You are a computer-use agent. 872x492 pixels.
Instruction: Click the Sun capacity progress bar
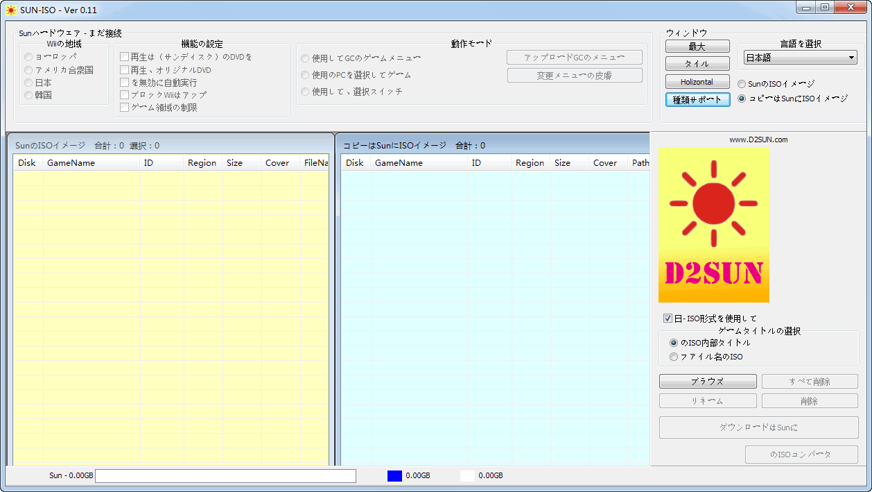tap(225, 476)
